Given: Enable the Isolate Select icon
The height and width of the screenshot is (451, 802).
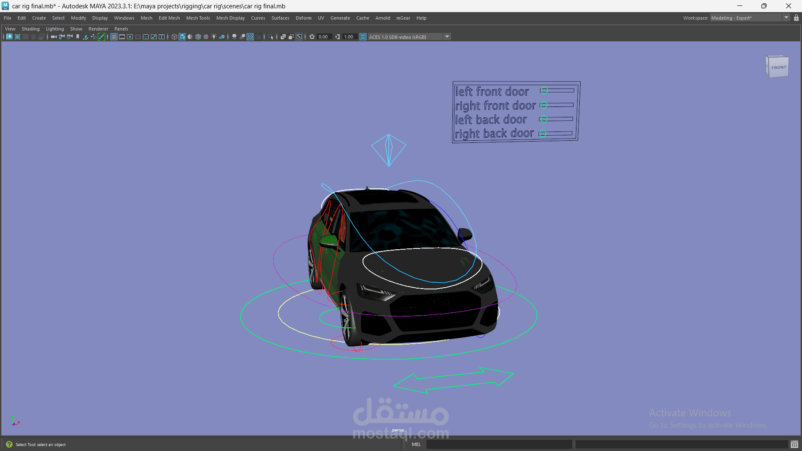Looking at the screenshot, I should pyautogui.click(x=270, y=37).
